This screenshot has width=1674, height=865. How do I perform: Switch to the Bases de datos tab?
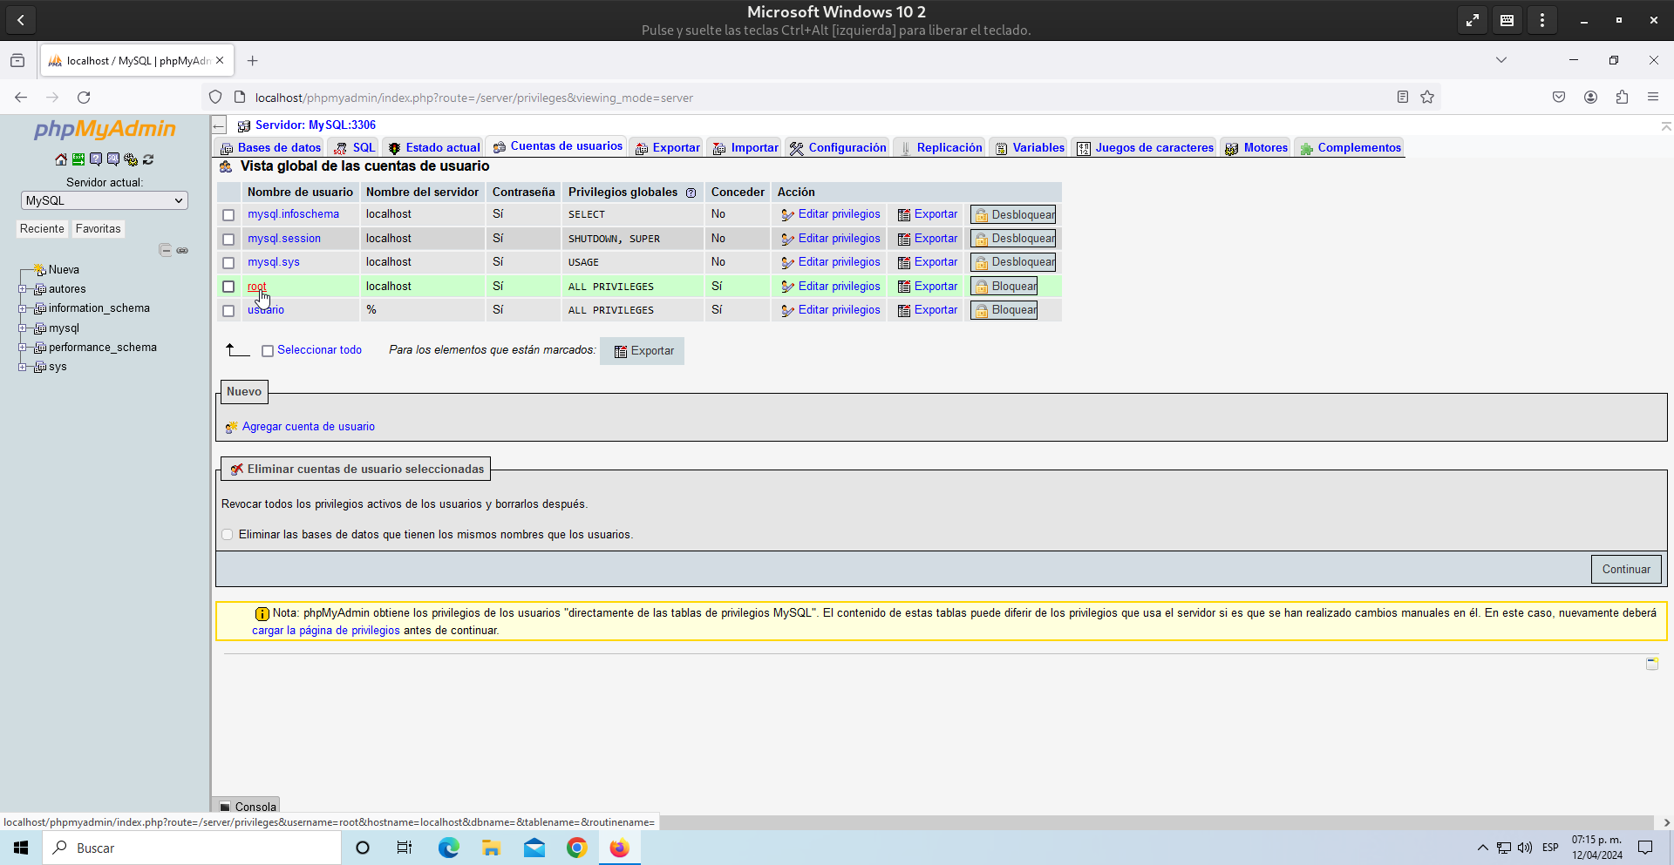click(270, 147)
